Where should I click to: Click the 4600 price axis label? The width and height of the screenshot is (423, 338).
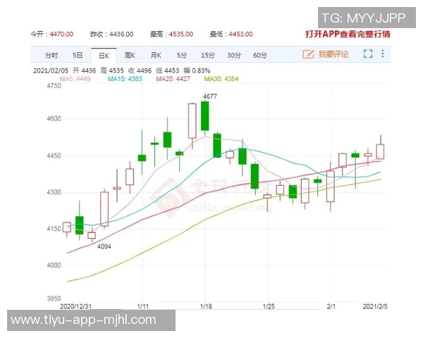54,118
